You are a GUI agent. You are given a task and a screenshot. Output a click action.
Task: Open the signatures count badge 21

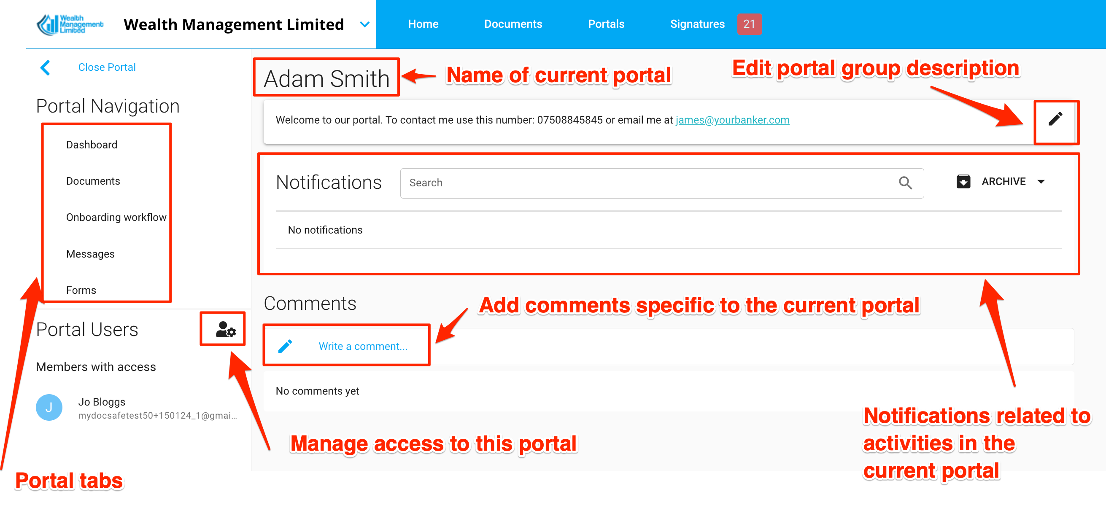(x=749, y=24)
